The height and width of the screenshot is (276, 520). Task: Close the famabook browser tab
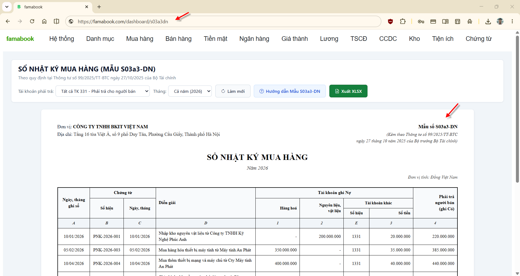pos(87,7)
